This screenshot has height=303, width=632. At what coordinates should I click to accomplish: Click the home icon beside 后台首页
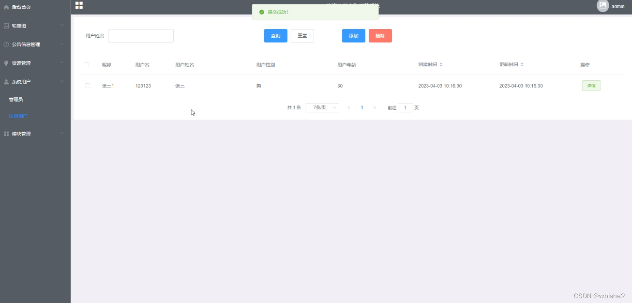click(6, 7)
